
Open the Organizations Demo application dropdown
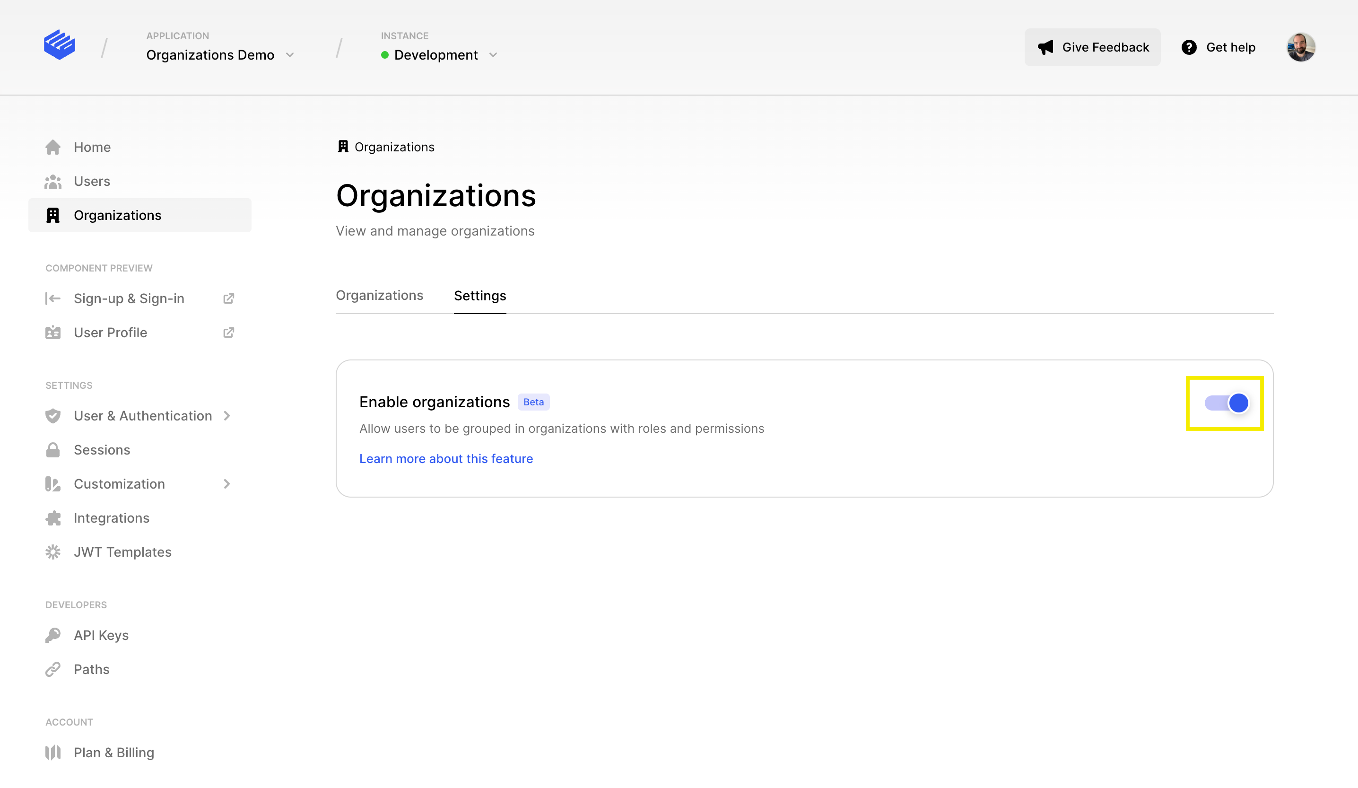pos(220,55)
